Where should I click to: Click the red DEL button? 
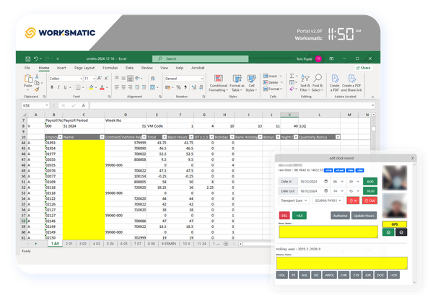click(284, 216)
